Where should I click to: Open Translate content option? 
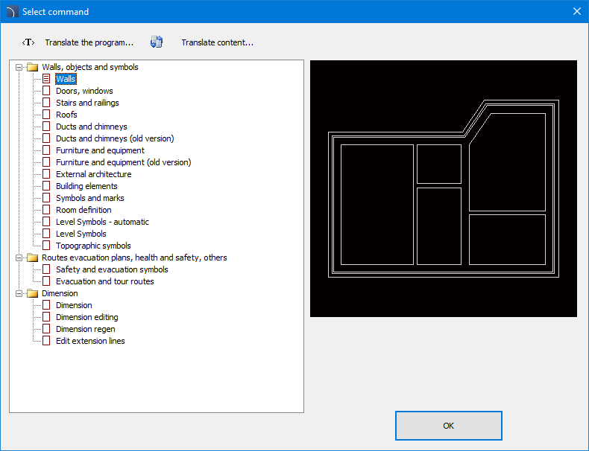pos(217,42)
